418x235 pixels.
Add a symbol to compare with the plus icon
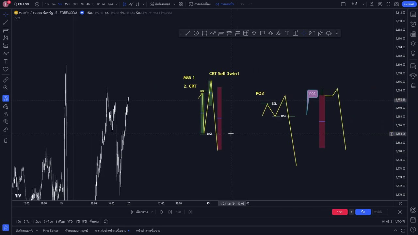(37, 4)
